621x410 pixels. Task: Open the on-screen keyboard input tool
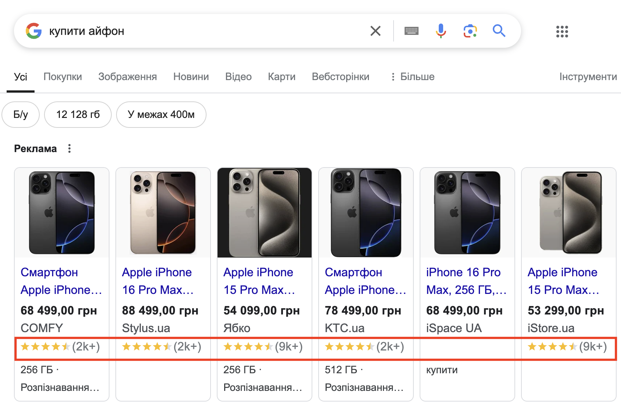(x=411, y=31)
